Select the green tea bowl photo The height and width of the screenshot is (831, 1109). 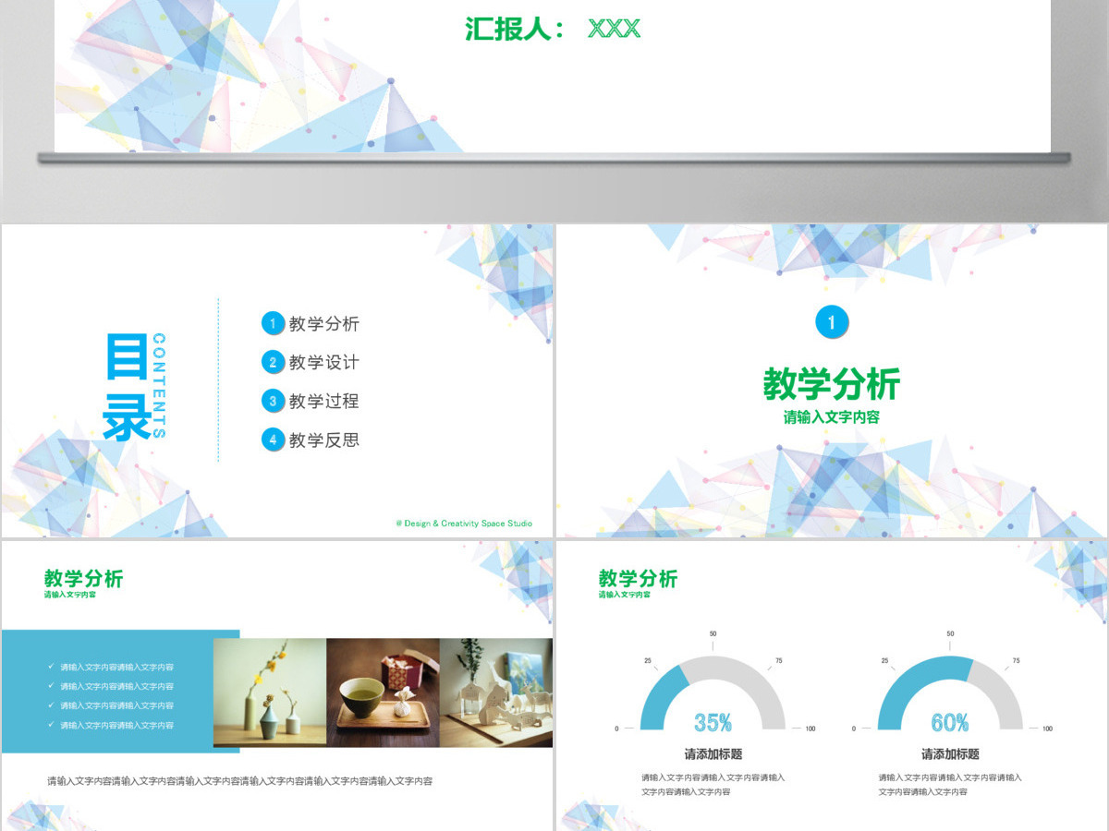click(383, 692)
